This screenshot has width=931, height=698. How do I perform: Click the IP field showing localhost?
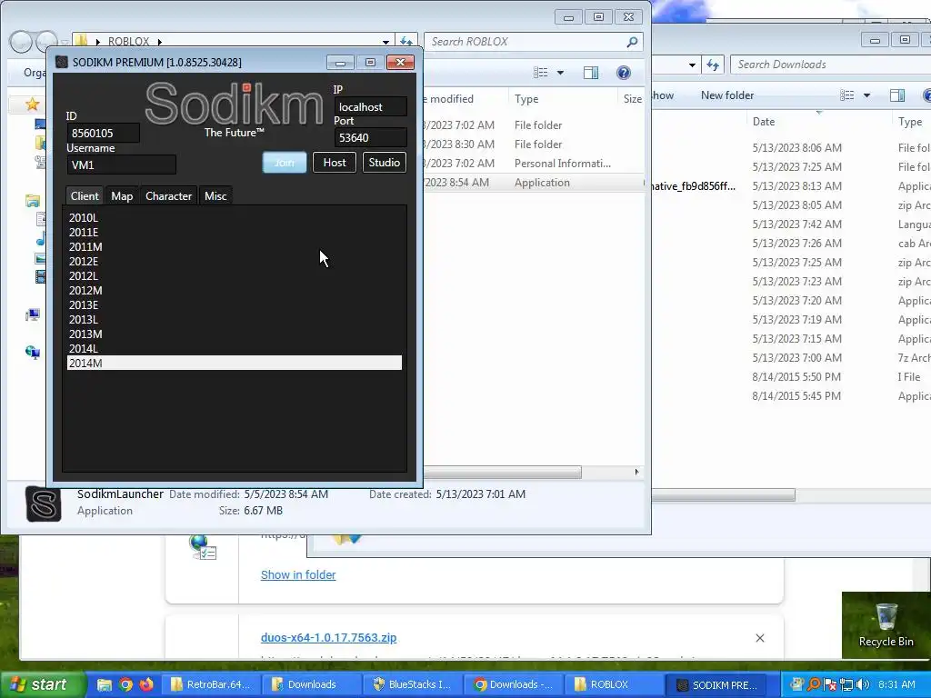tap(371, 107)
